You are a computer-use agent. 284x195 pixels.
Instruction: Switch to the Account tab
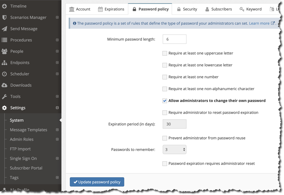80,9
